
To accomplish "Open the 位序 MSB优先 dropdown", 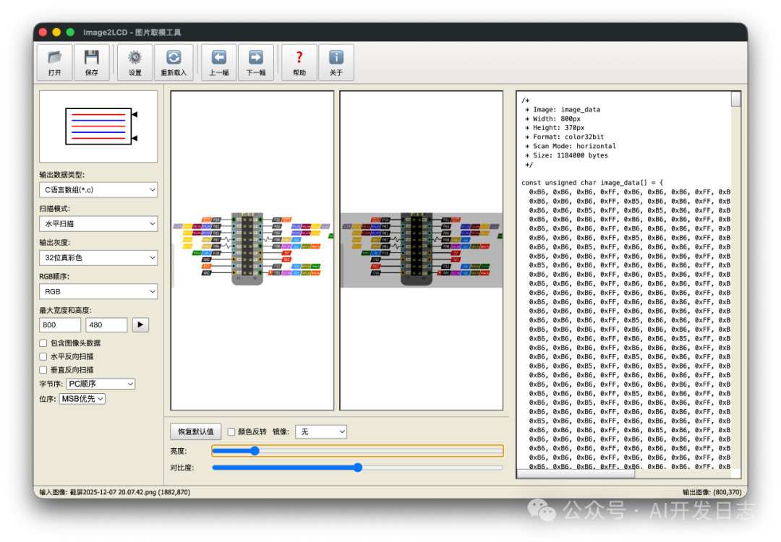I will point(82,399).
